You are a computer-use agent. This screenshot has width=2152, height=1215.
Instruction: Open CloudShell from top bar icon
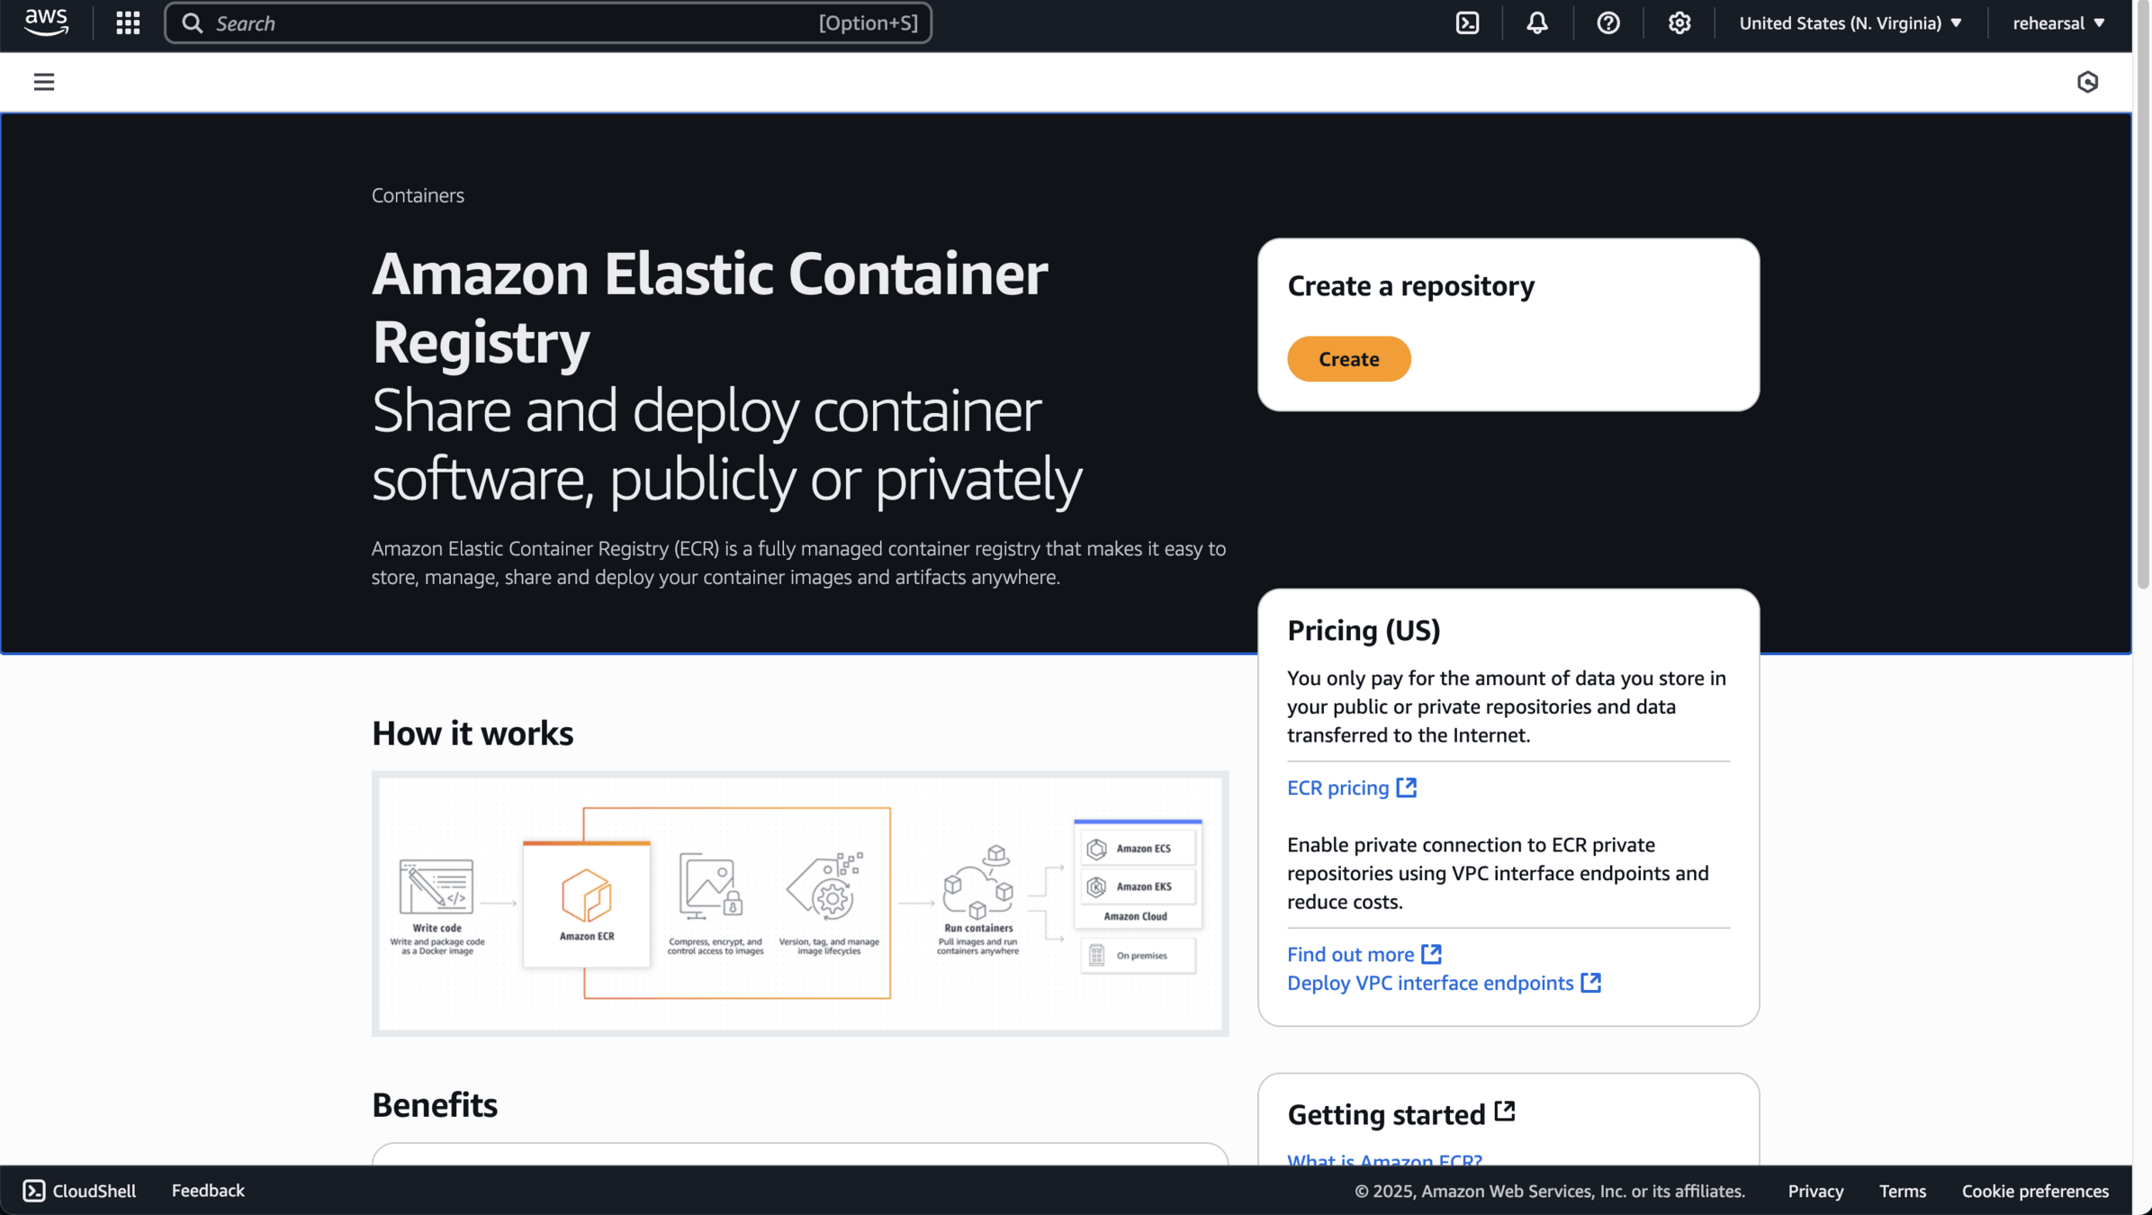click(1467, 22)
